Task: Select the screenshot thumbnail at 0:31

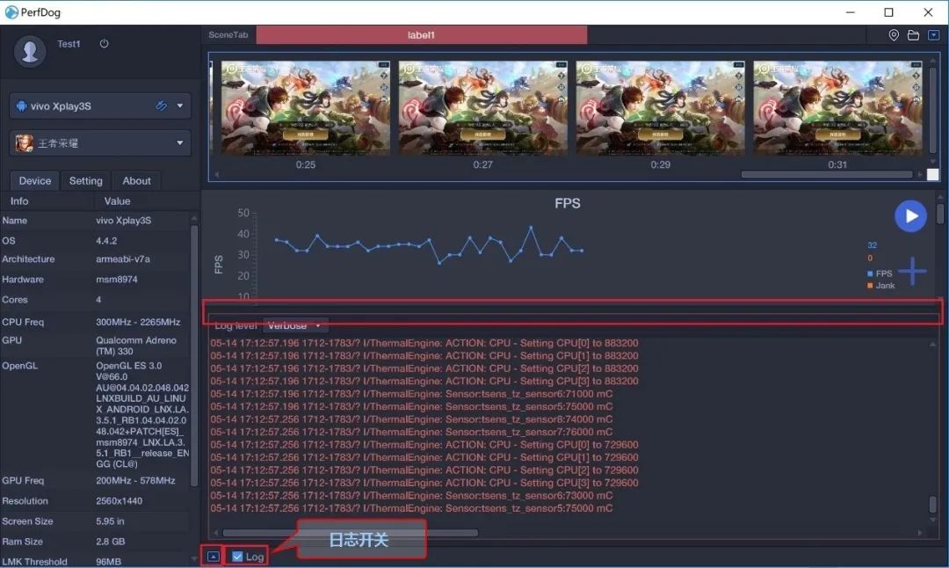Action: click(837, 108)
